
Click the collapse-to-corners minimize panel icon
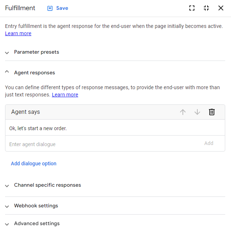pyautogui.click(x=206, y=8)
